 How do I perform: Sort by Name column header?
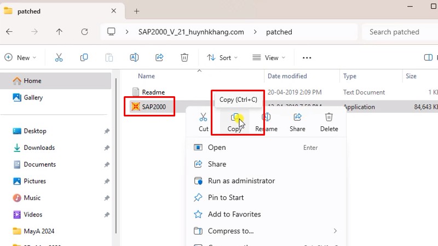[x=146, y=76]
